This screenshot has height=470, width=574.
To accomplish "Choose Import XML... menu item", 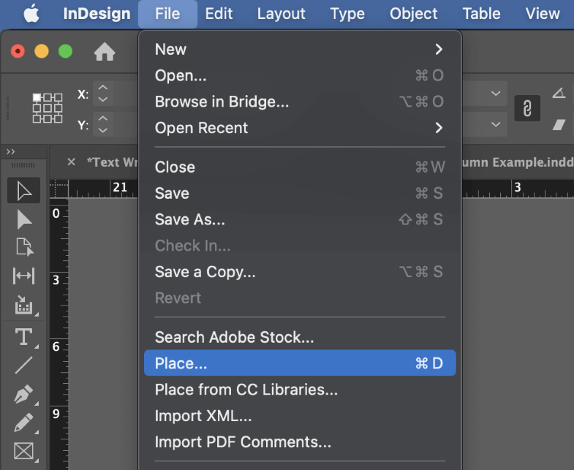I will click(x=300, y=416).
